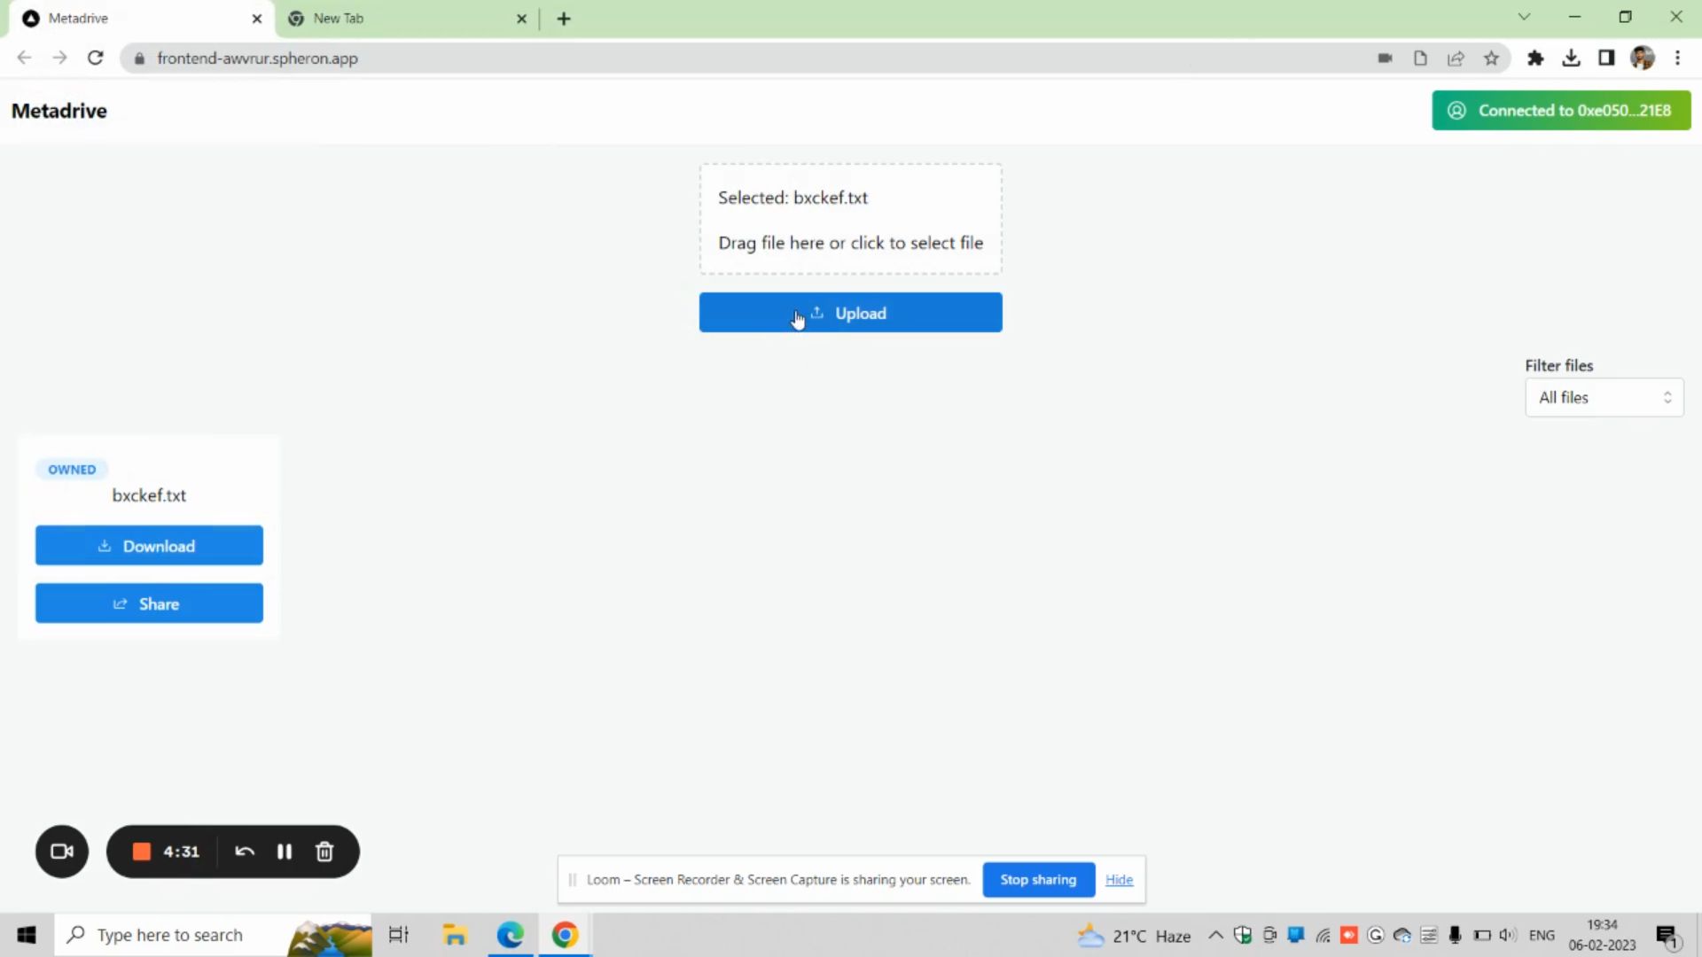Image resolution: width=1702 pixels, height=957 pixels.
Task: Click the Share button for bxckef.txt
Action: coord(148,603)
